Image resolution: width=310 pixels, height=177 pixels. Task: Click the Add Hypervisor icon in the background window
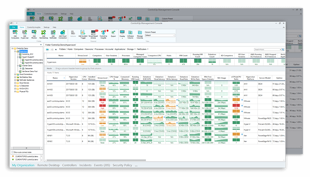click(42, 19)
